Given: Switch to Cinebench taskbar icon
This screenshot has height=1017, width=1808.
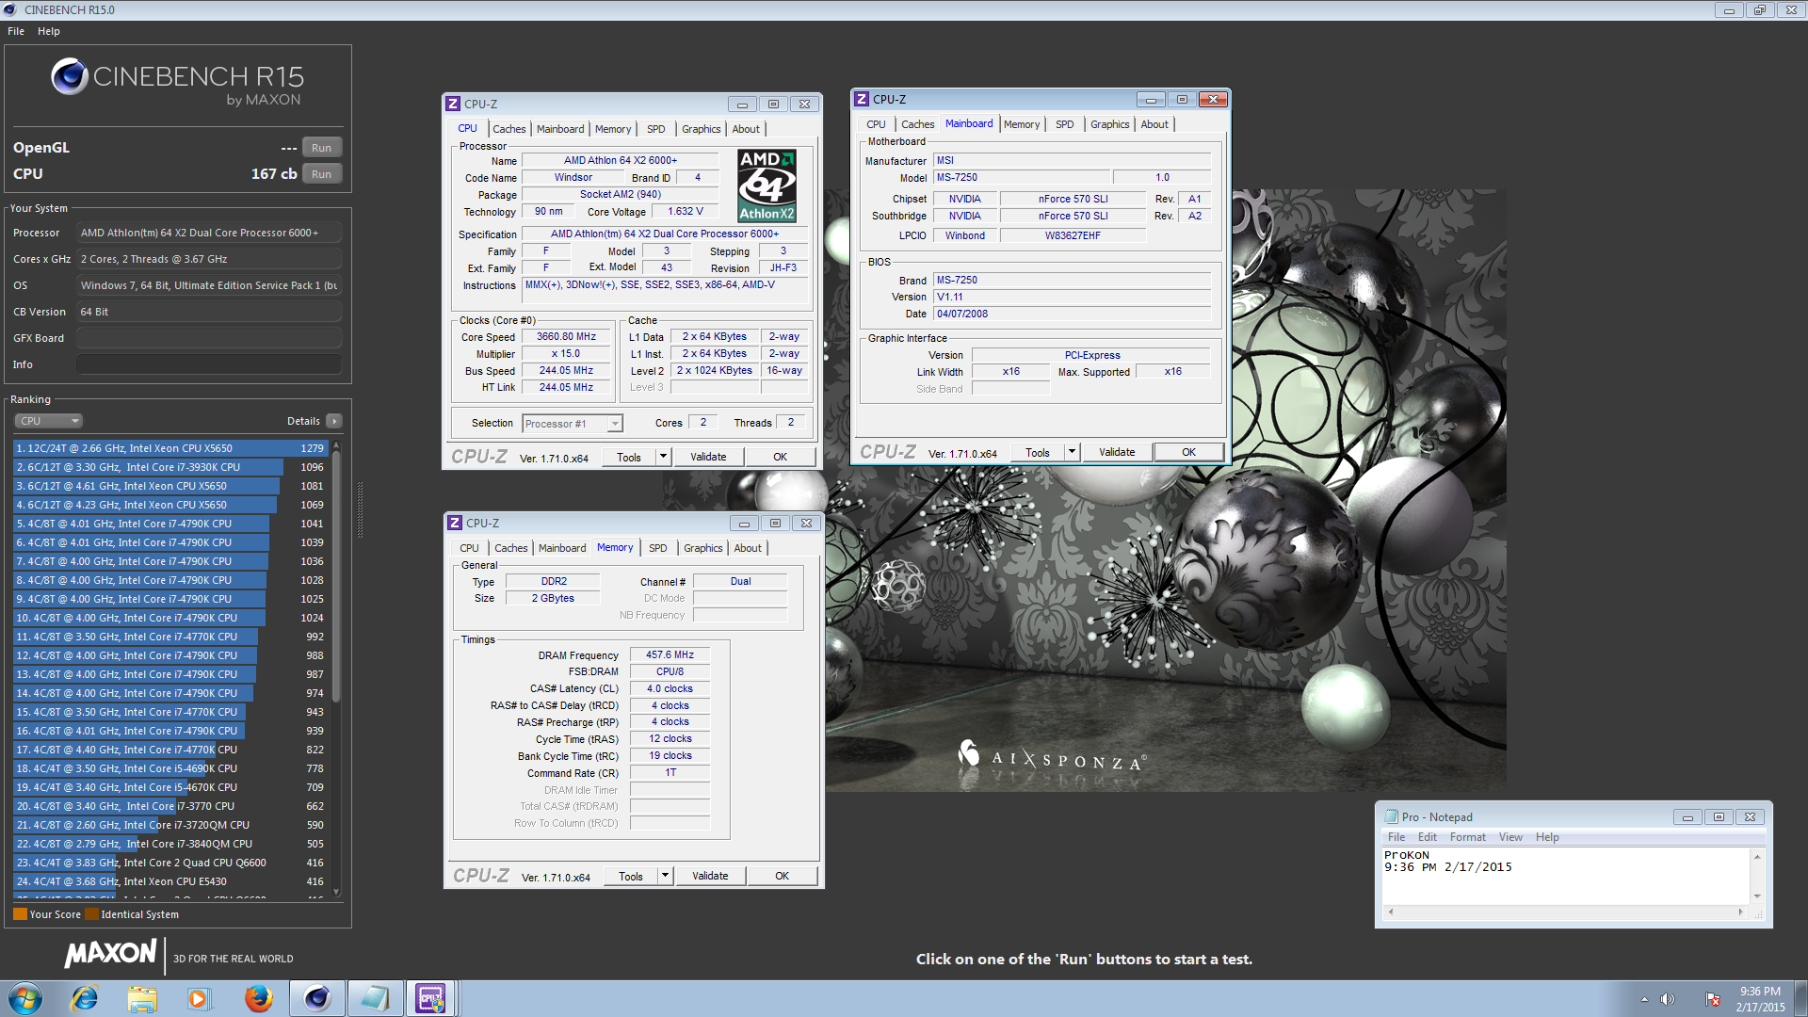Looking at the screenshot, I should coord(316,998).
